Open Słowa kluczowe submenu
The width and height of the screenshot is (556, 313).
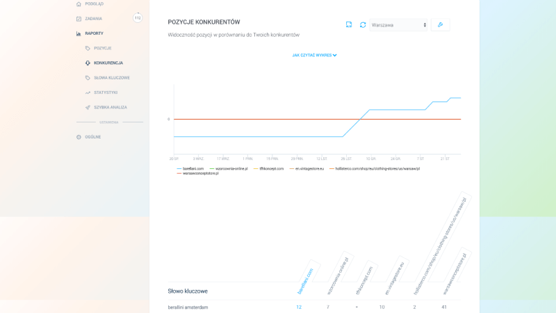(112, 78)
